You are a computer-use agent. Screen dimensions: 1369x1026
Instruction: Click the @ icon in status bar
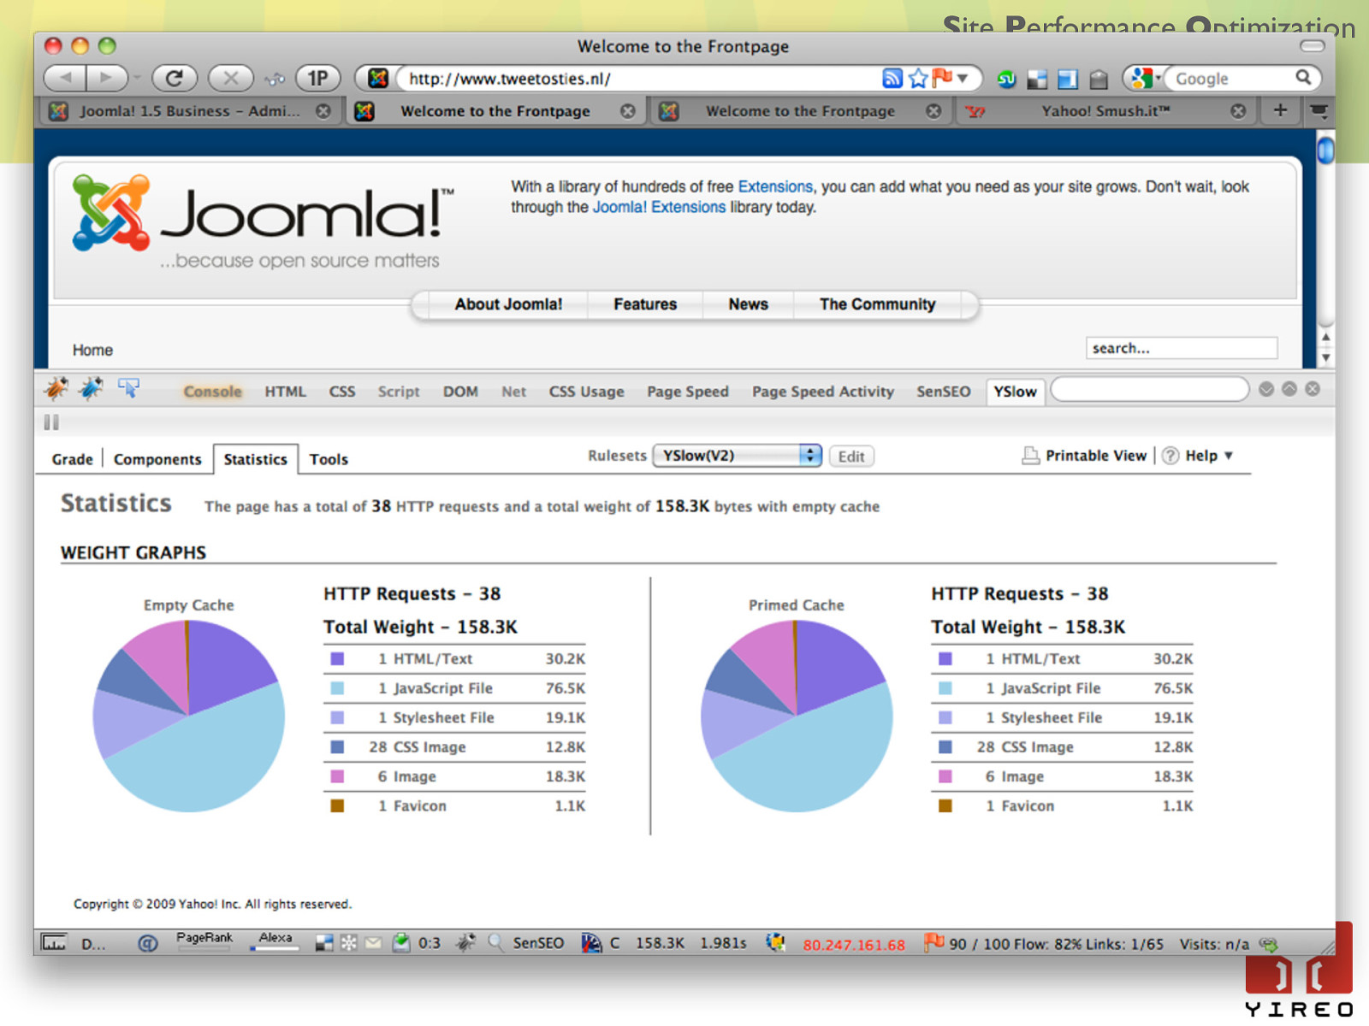click(148, 943)
